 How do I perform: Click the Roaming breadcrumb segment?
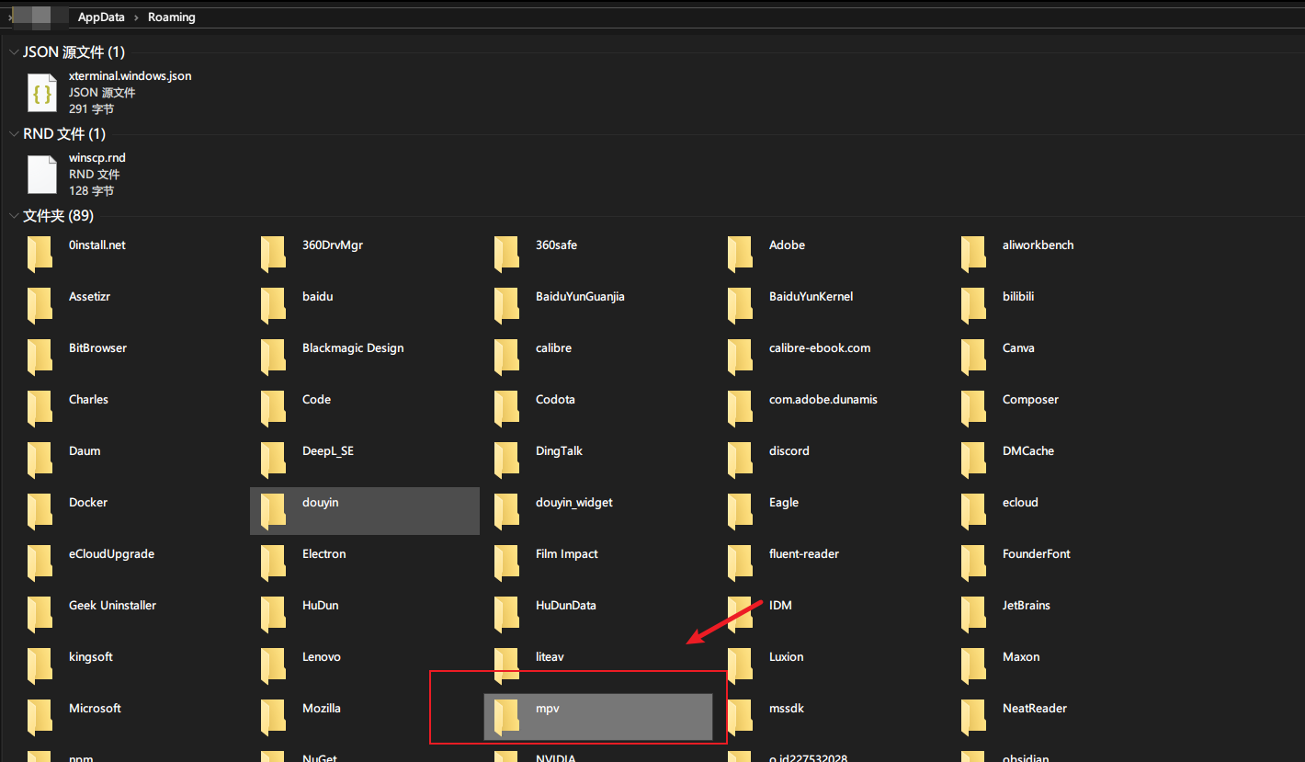[171, 17]
